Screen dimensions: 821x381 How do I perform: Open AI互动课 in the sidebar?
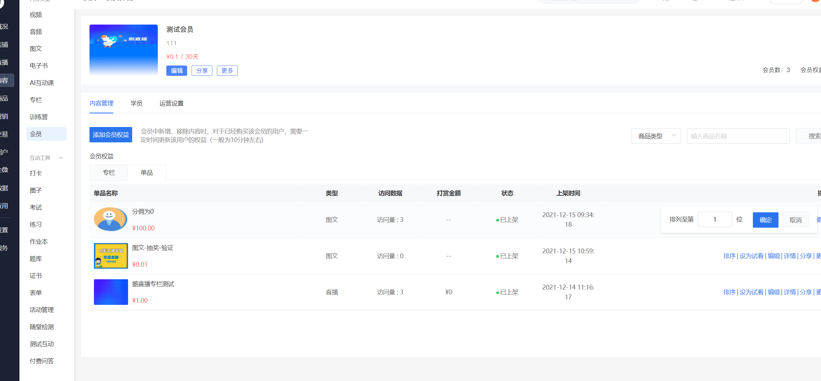pyautogui.click(x=42, y=83)
